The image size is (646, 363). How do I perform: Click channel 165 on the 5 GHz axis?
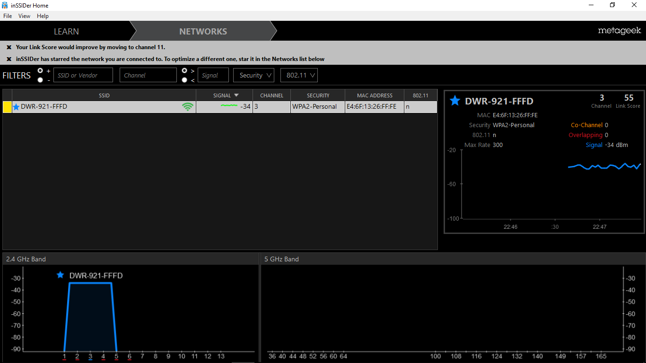(x=601, y=356)
